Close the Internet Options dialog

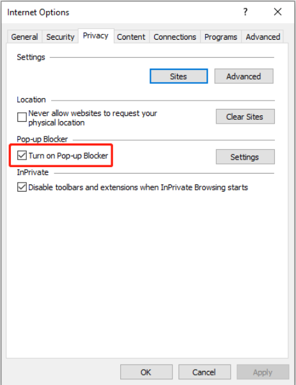click(277, 12)
